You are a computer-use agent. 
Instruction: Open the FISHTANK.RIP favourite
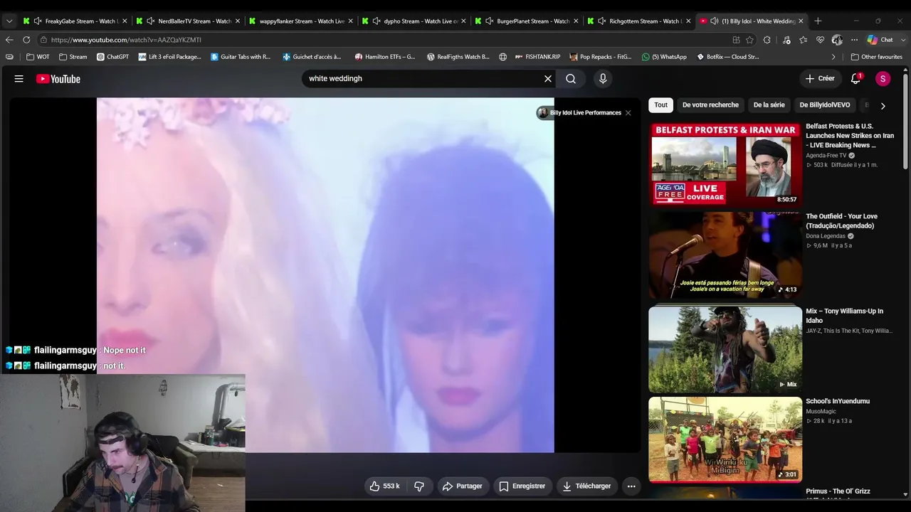click(x=537, y=57)
